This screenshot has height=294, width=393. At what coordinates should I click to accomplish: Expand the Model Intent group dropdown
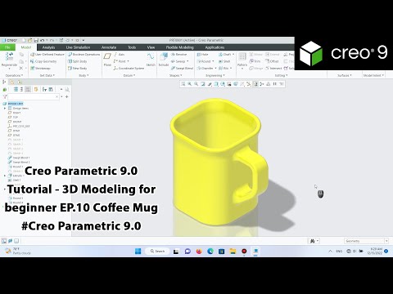[x=373, y=75]
